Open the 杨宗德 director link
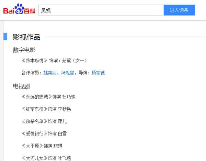The width and height of the screenshot is (206, 161). [x=98, y=73]
